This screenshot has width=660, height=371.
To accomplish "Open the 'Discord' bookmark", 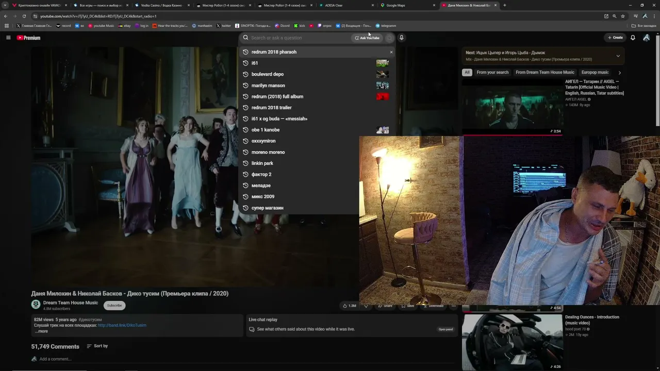I will 282,26.
